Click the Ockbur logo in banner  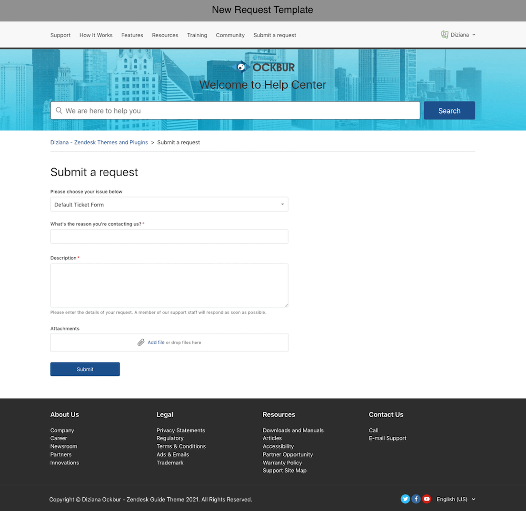pos(265,68)
